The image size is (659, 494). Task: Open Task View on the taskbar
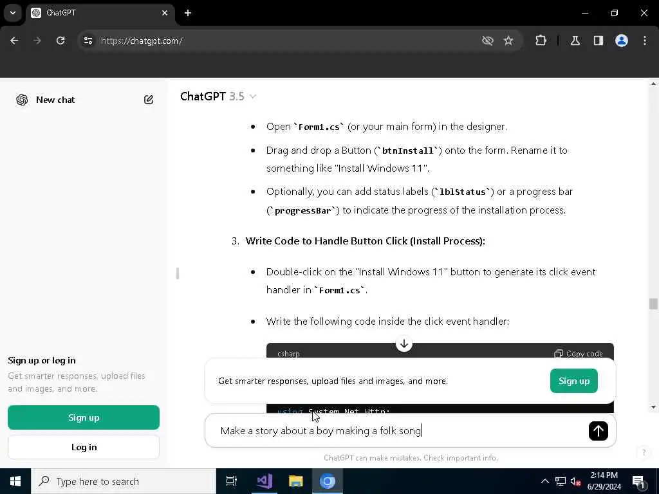[232, 481]
